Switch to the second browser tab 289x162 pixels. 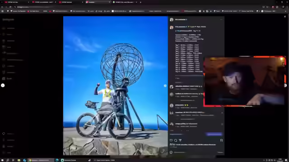(44, 2)
